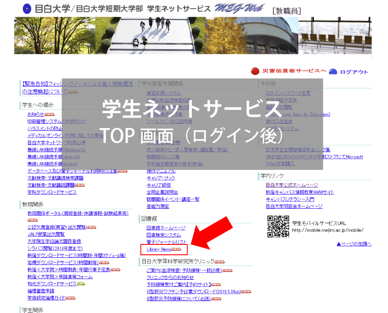The image size is (388, 313).
Task: Open 目白大学同窓会ホームページ
Action: point(294,206)
